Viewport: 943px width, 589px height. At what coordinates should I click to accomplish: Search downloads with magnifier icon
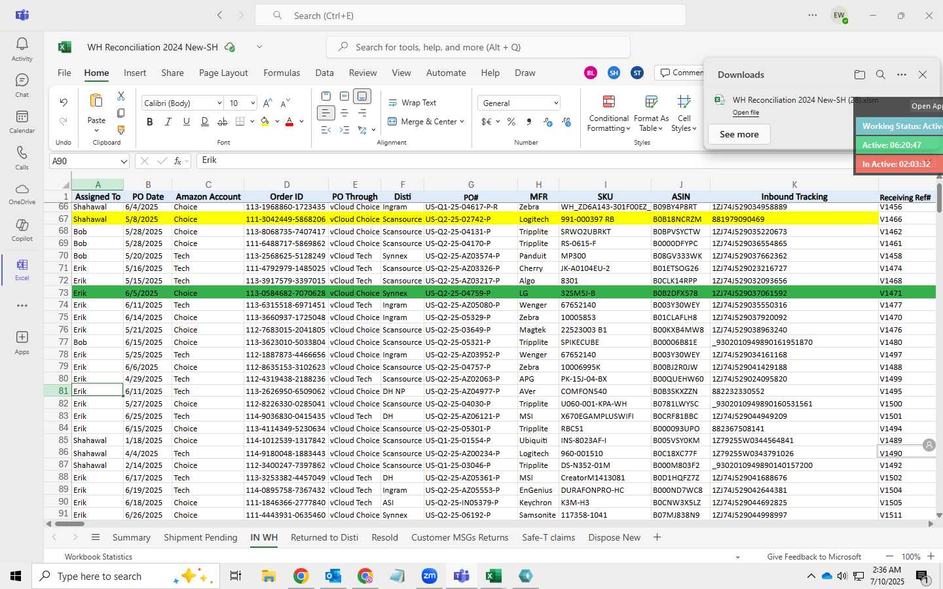pyautogui.click(x=881, y=75)
